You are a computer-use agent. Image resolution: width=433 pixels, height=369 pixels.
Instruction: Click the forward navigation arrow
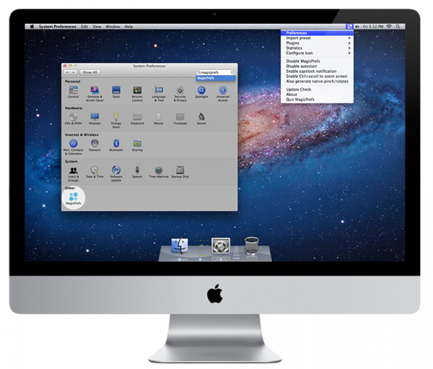[74, 72]
